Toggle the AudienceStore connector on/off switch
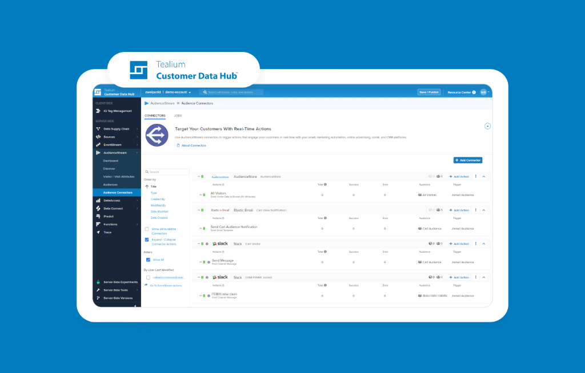Viewport: 585px width, 373px height. pos(201,177)
